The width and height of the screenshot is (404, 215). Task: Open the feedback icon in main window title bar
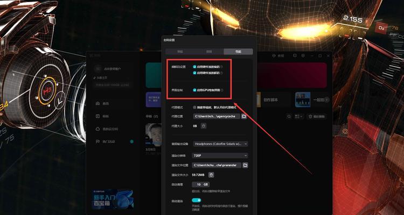coord(295,55)
